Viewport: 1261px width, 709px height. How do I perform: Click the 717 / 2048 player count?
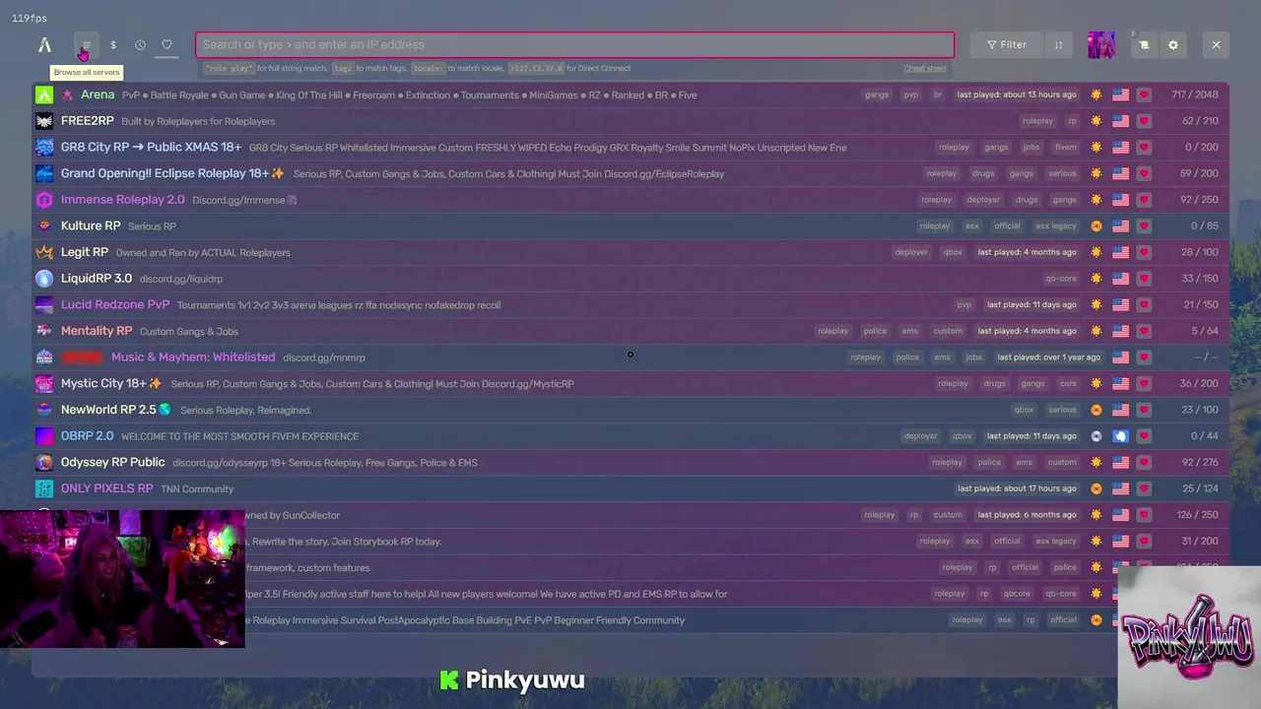click(1194, 95)
